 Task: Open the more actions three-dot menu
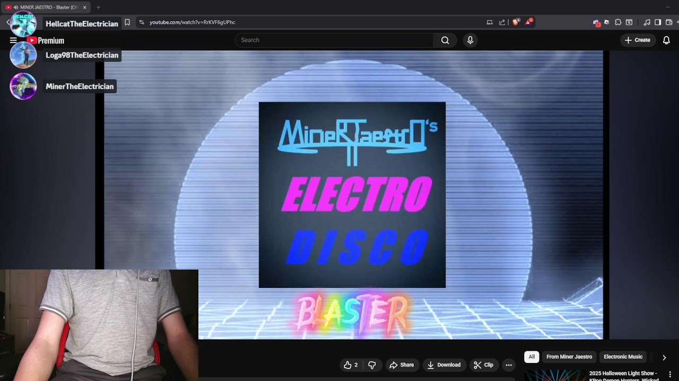pyautogui.click(x=509, y=365)
